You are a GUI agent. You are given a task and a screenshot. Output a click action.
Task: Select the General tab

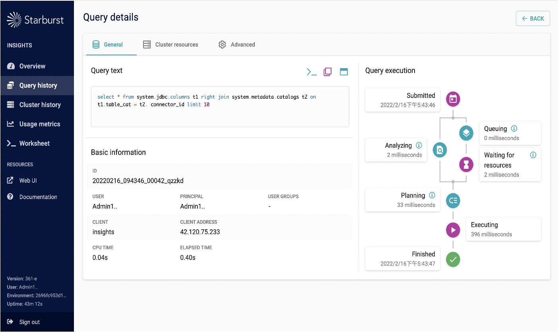(x=108, y=45)
